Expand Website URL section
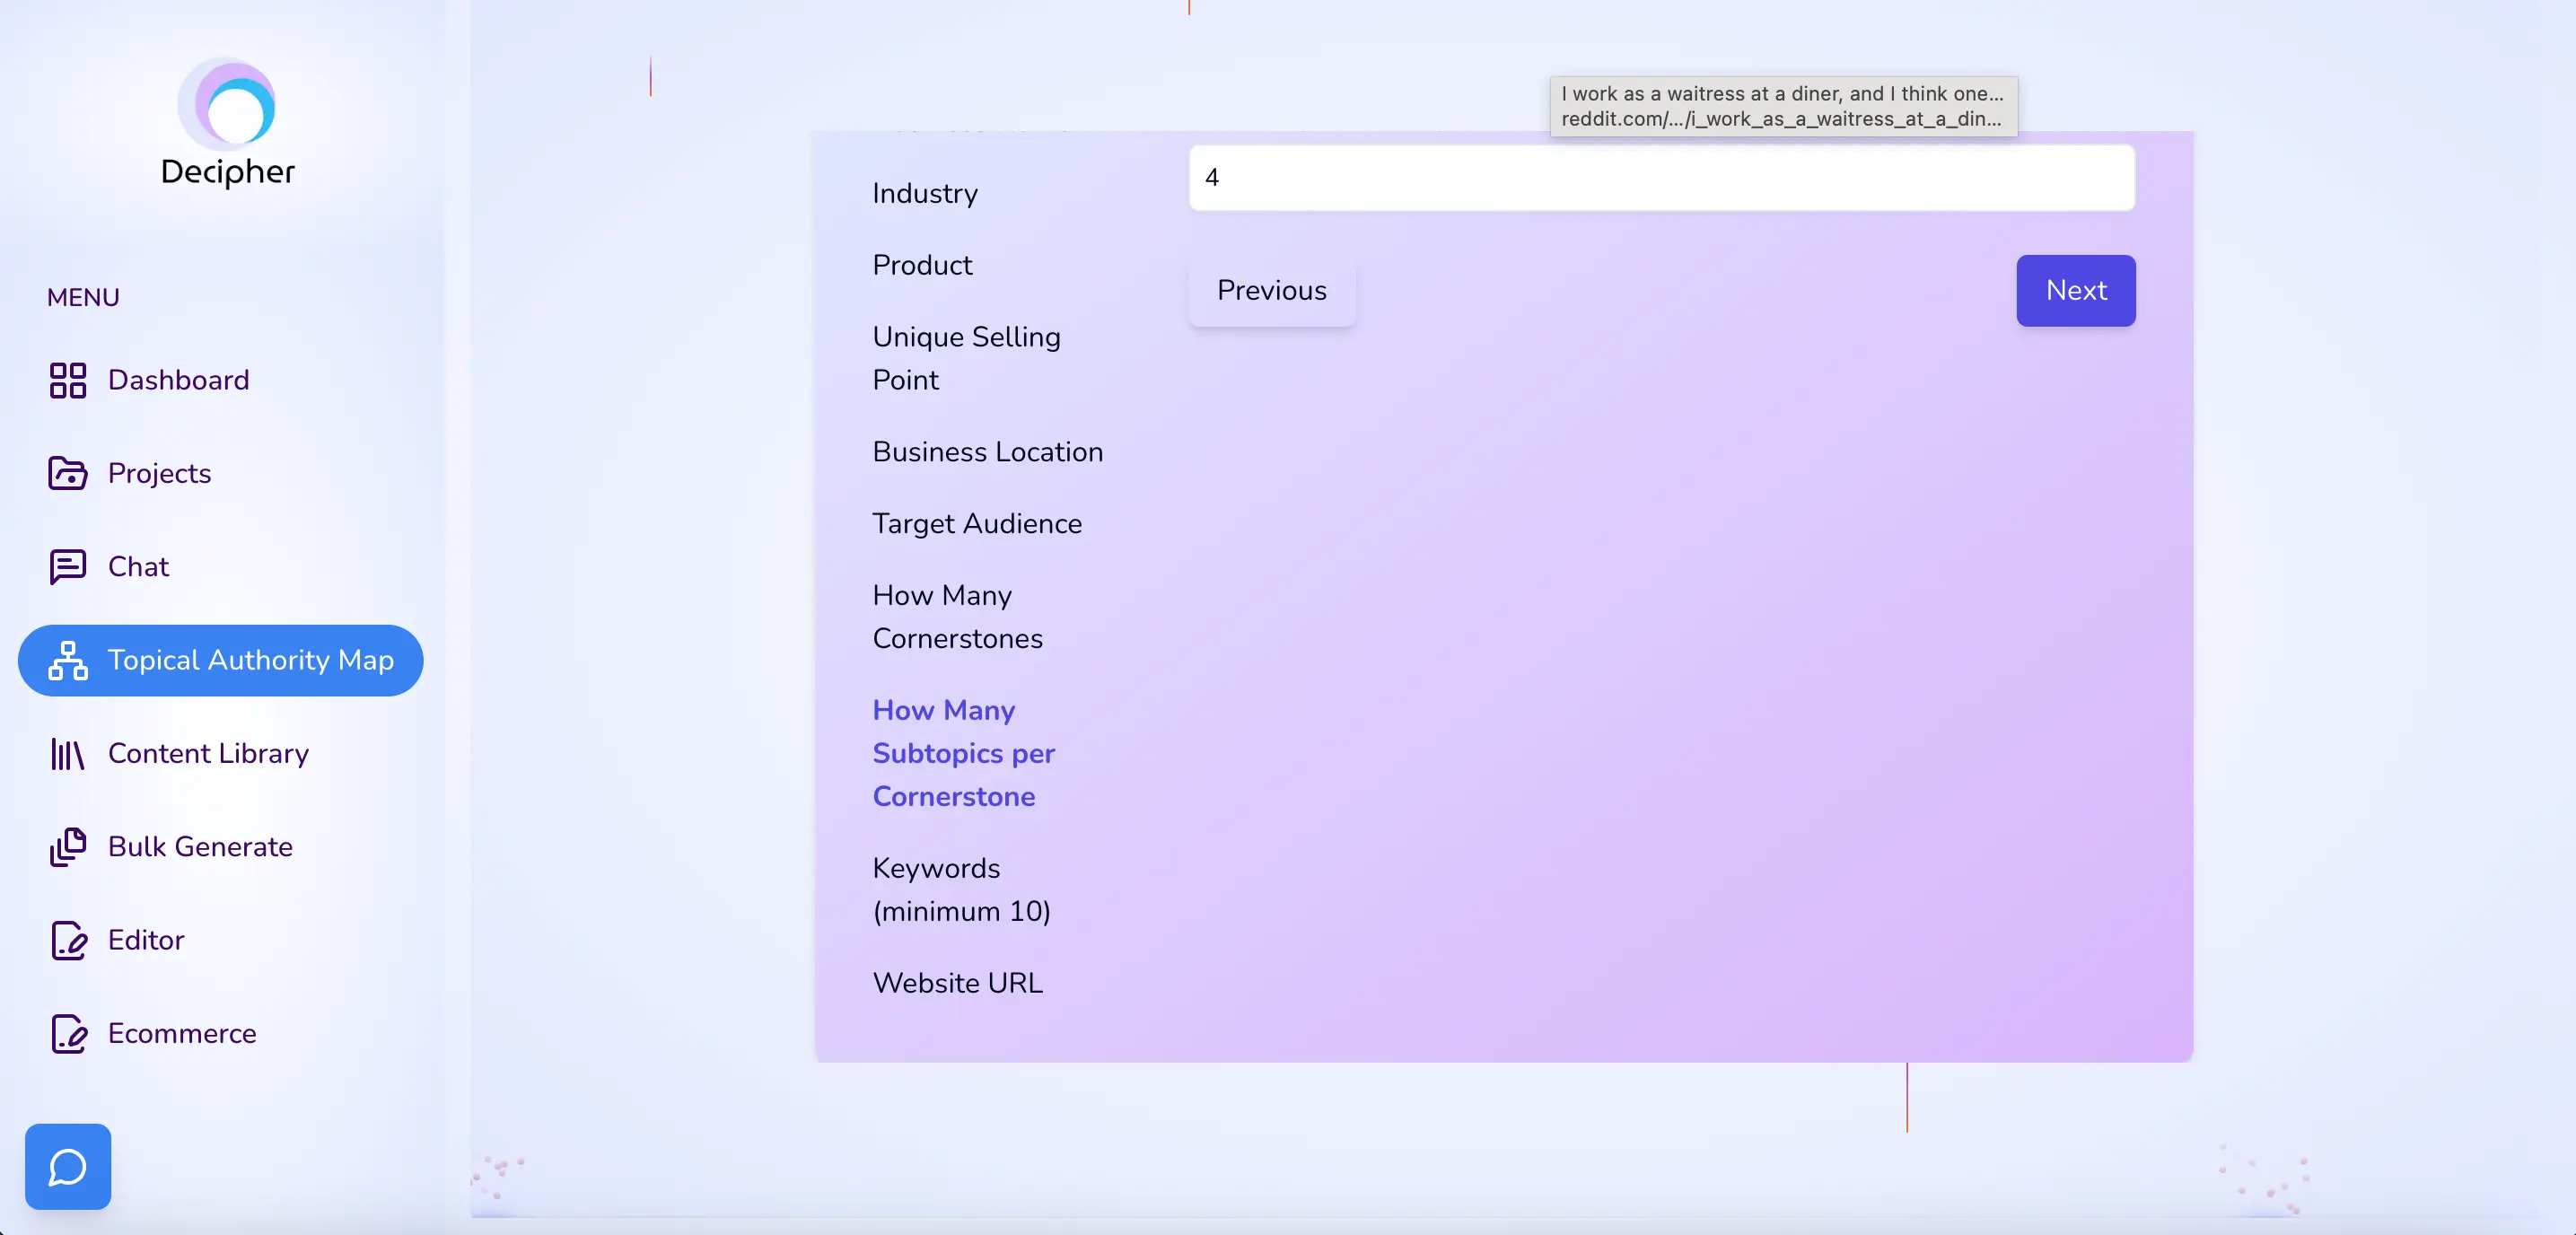 point(958,982)
